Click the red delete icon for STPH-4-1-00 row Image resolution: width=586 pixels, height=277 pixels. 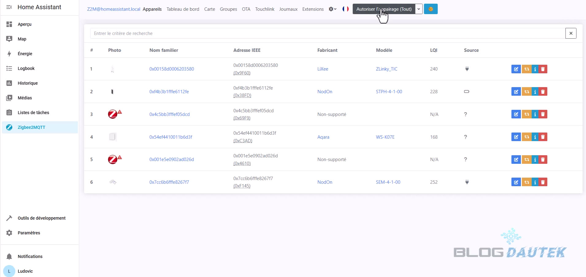click(x=543, y=92)
